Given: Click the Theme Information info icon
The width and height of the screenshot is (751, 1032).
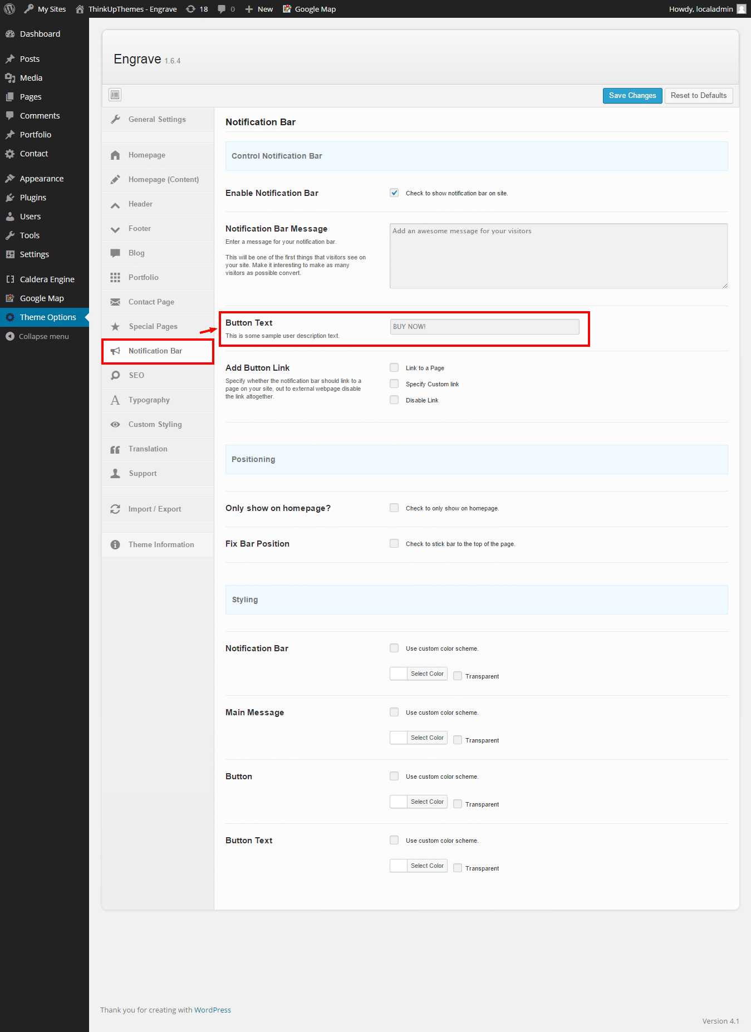Looking at the screenshot, I should [115, 545].
